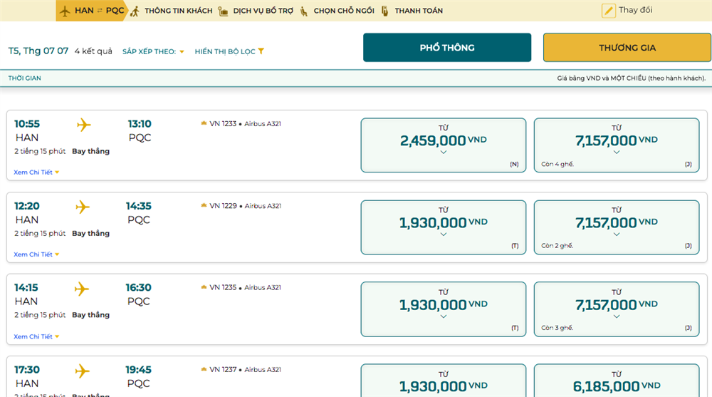Expand Xem Chi Tiết for the 14:15 flight
This screenshot has width=712, height=397.
pyautogui.click(x=36, y=336)
